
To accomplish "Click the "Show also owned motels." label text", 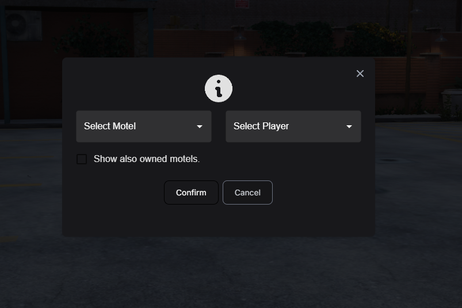I will click(x=147, y=159).
